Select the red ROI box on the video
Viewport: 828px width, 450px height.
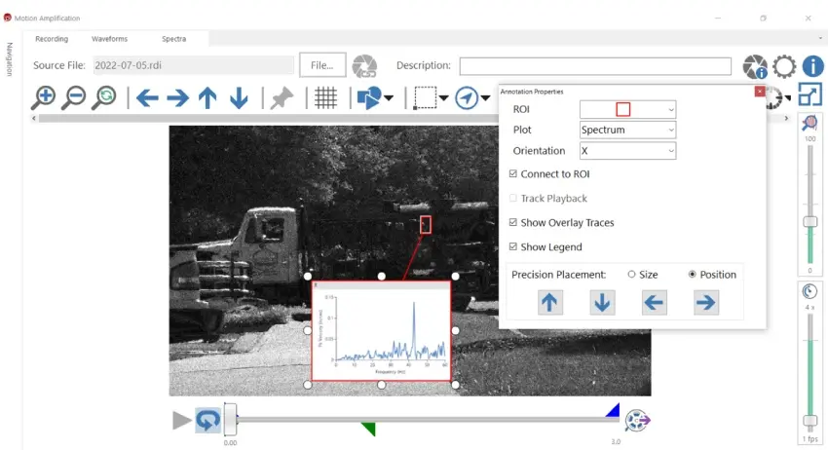tap(426, 224)
